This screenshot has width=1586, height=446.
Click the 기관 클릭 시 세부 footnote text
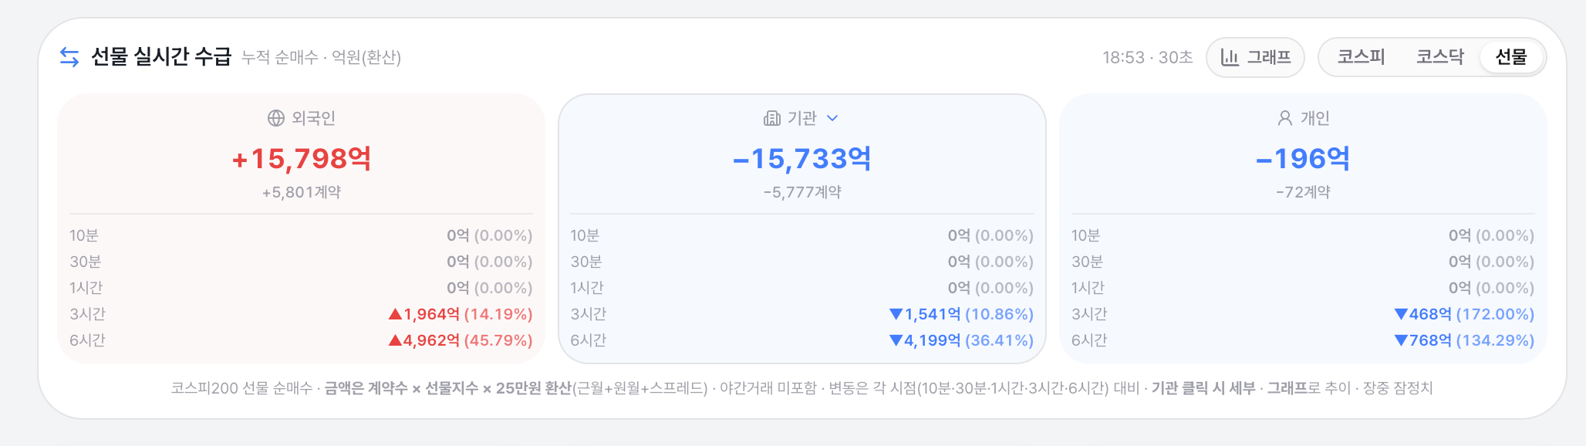click(x=1203, y=388)
